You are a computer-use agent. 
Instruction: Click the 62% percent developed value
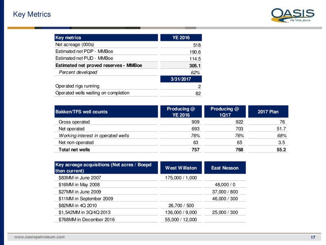(x=196, y=73)
